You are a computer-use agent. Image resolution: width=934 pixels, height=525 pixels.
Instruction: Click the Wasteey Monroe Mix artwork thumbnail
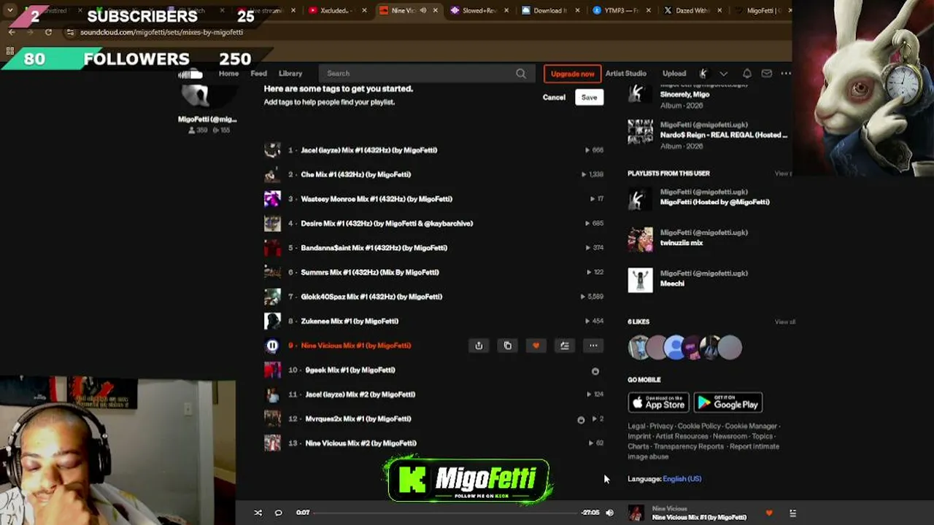click(x=272, y=199)
